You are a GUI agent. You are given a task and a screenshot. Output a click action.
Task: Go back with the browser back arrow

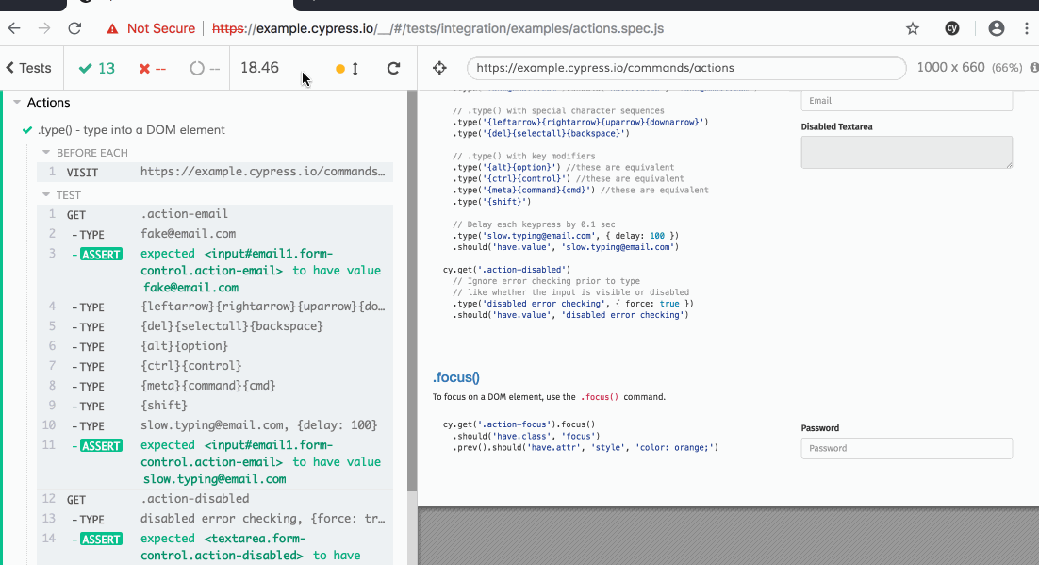14,28
